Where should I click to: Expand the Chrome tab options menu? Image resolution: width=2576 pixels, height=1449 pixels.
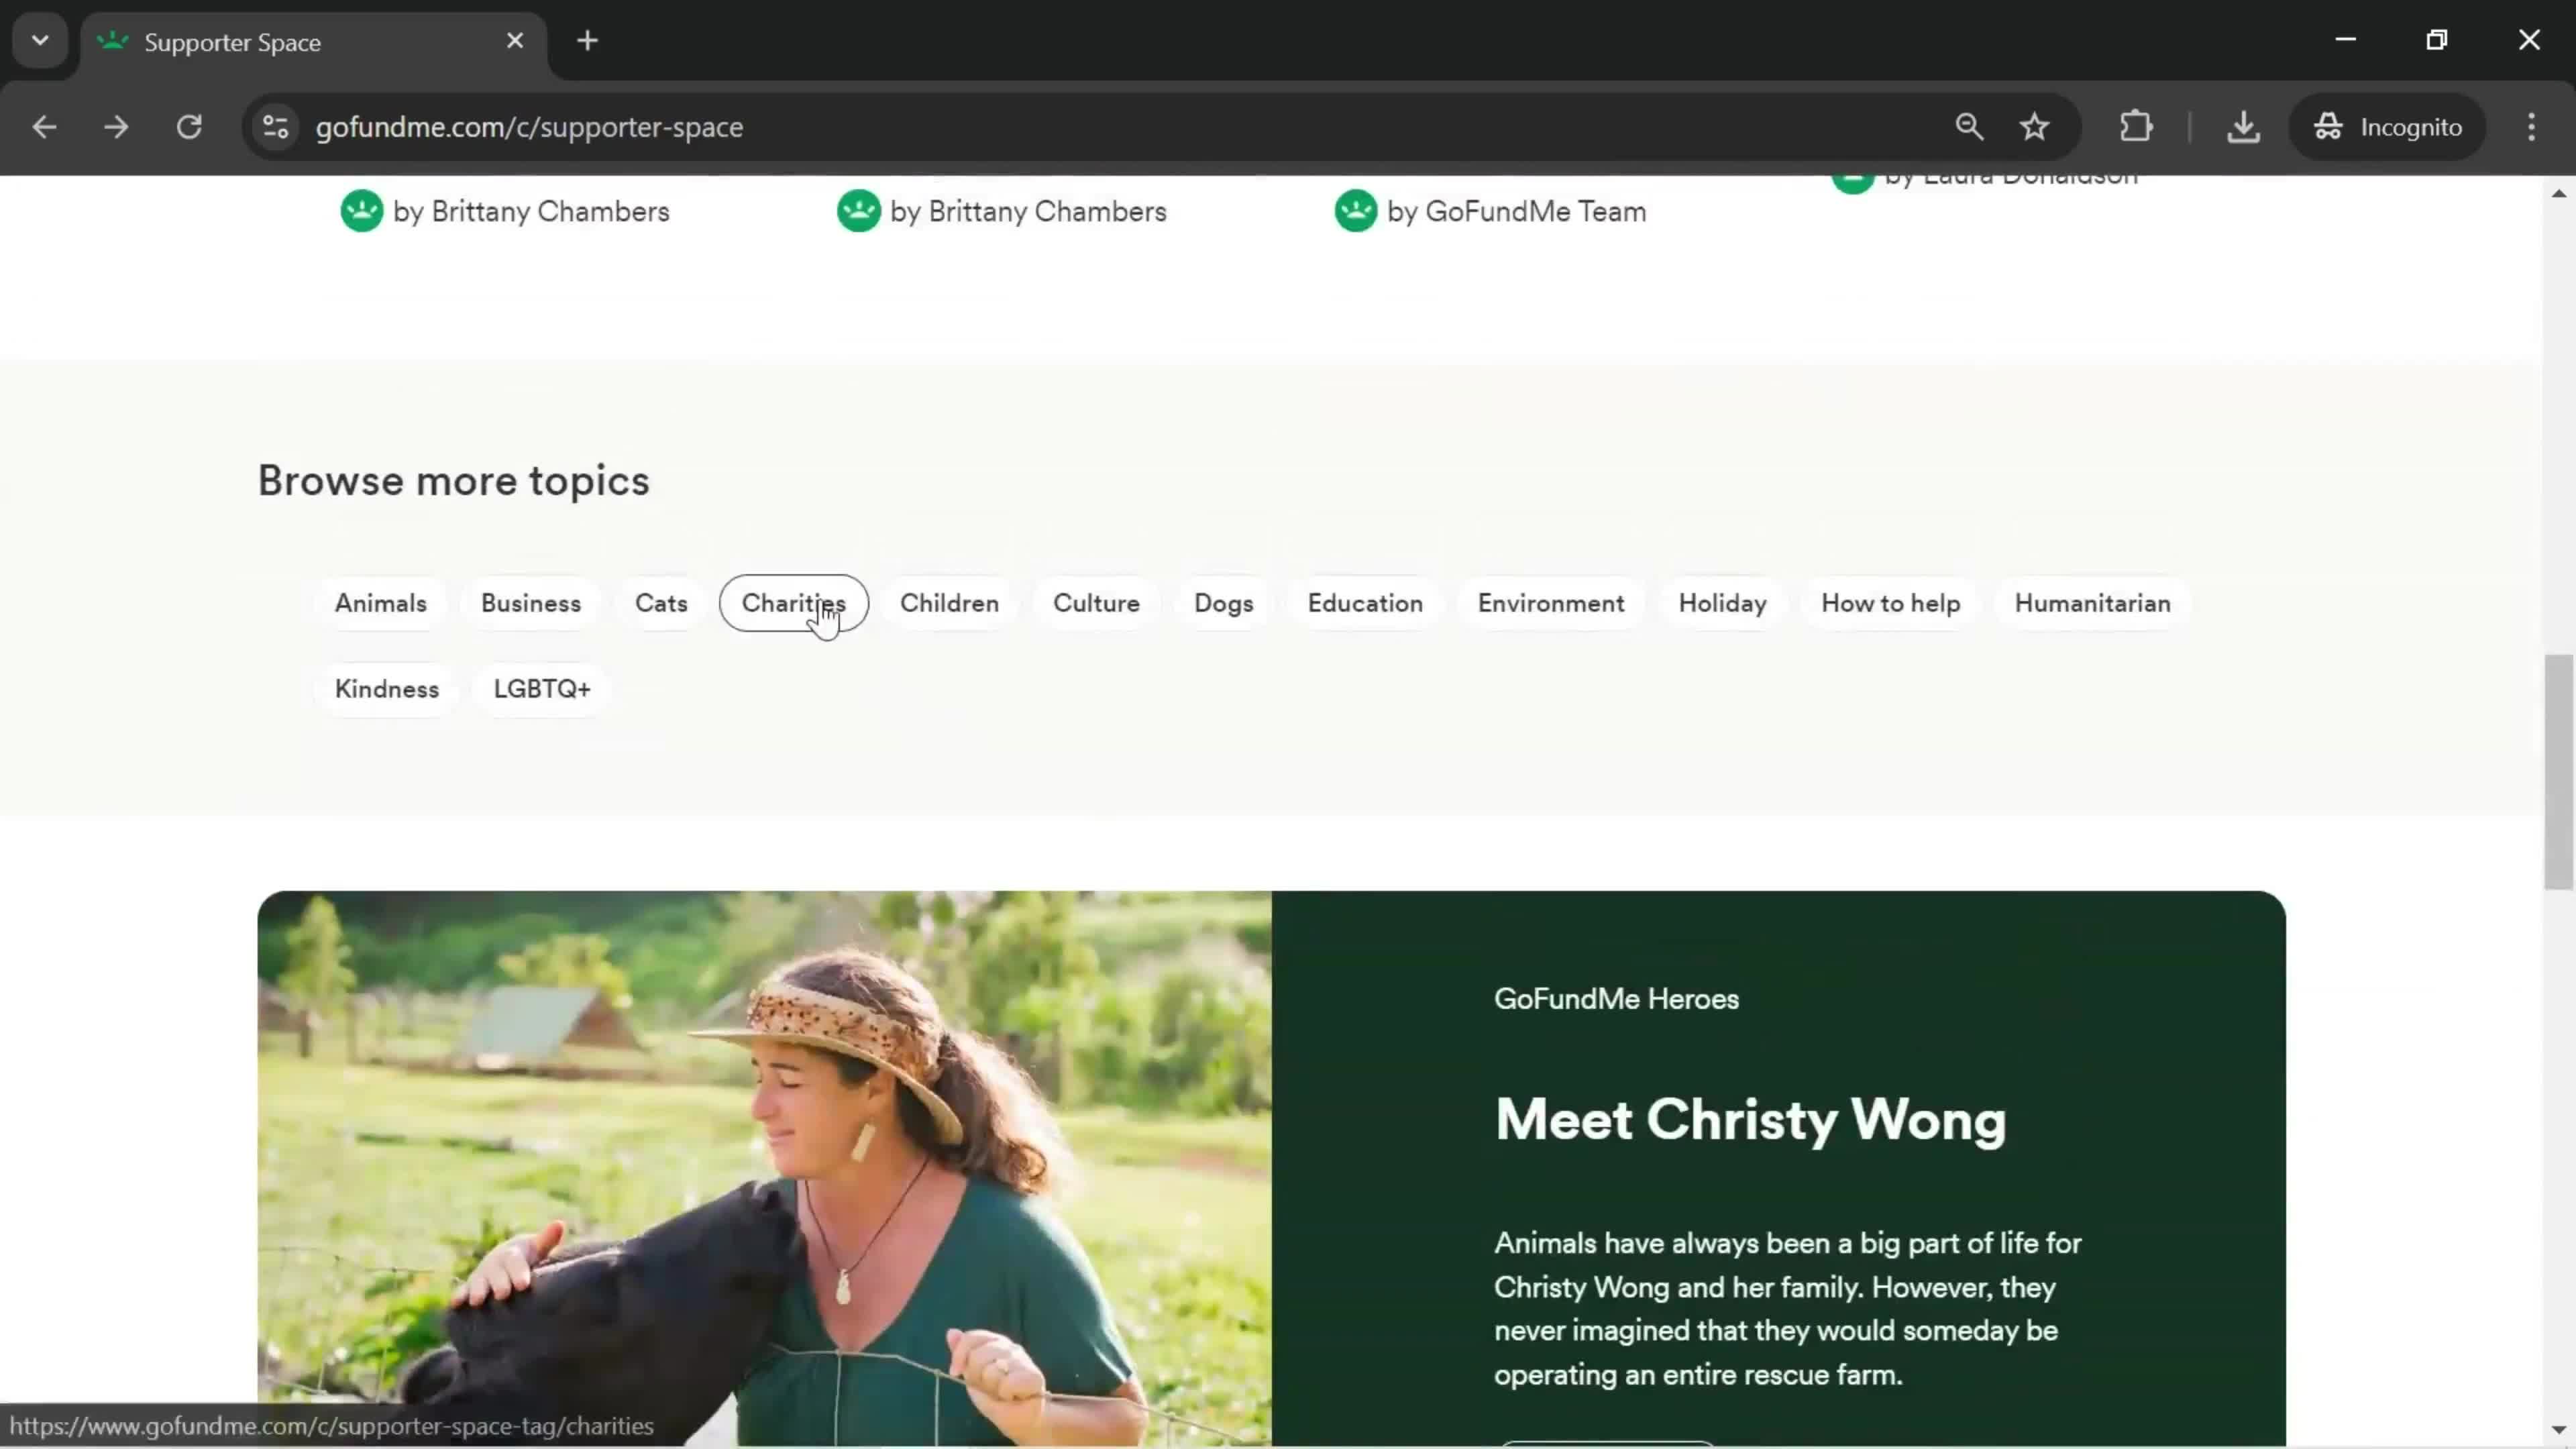point(39,39)
